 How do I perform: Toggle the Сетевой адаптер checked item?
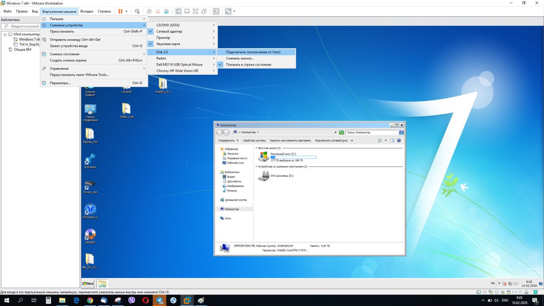[182, 31]
